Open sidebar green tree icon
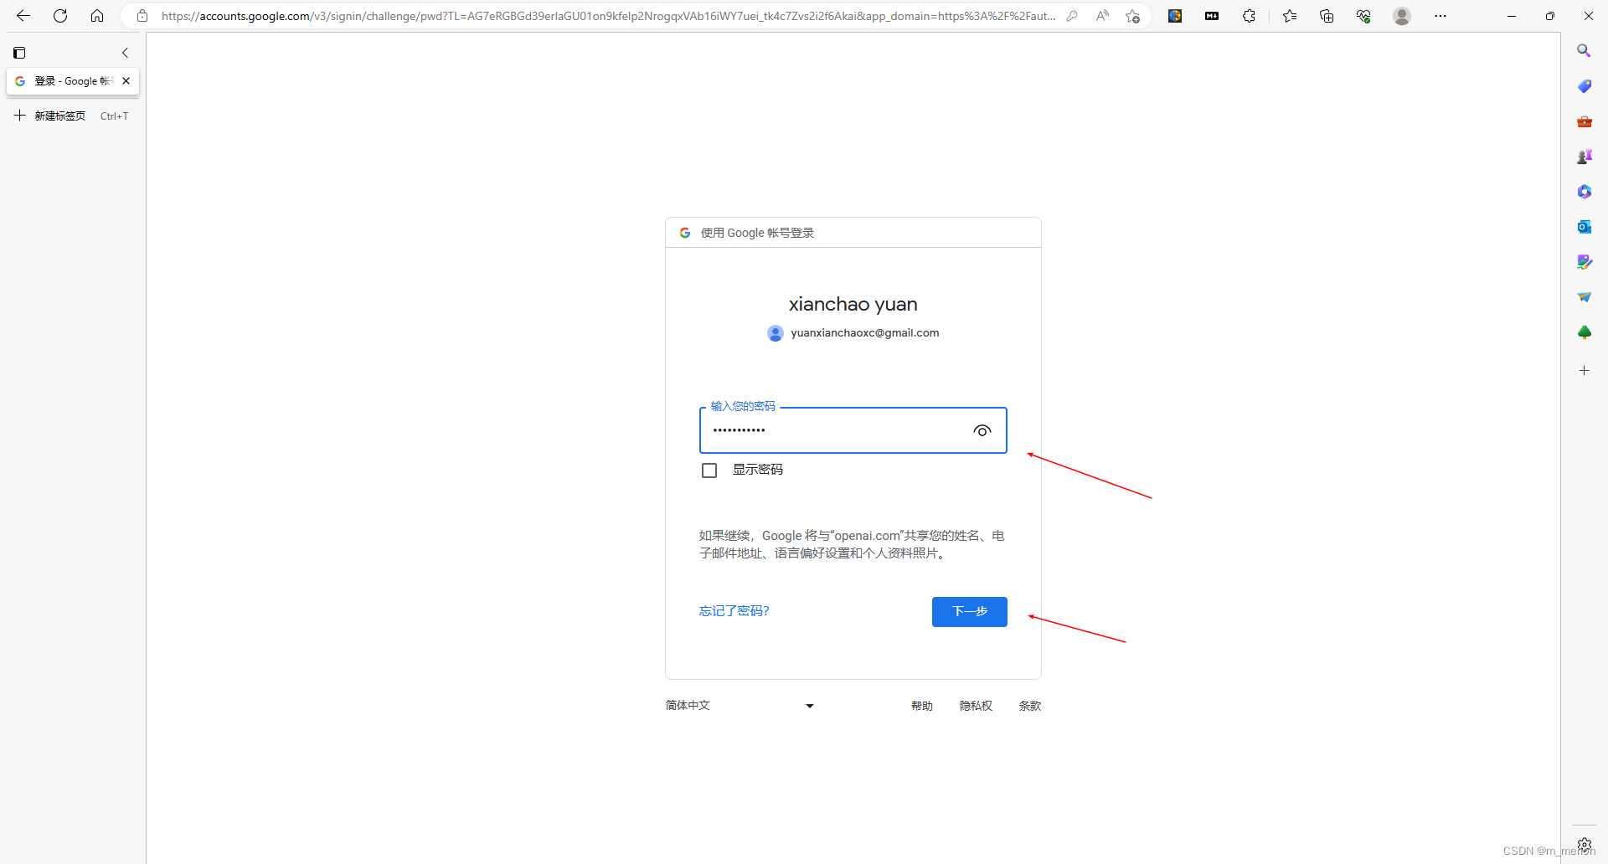This screenshot has height=864, width=1608. pyautogui.click(x=1584, y=332)
